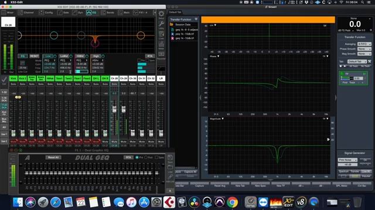Click the EQ RESET button
Viewport: 375px width, 210px height.
click(x=34, y=56)
